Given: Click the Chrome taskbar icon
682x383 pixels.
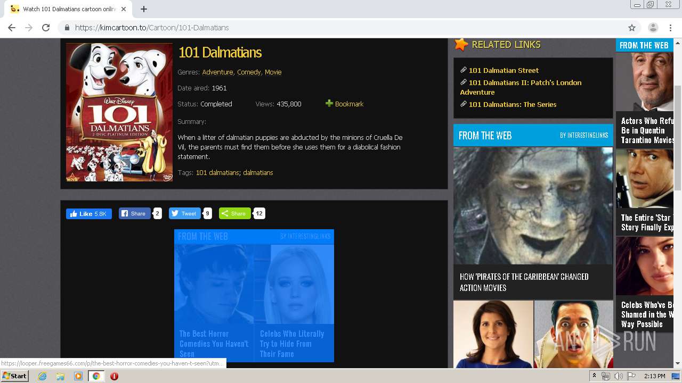Looking at the screenshot, I should coord(96,376).
